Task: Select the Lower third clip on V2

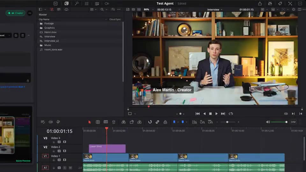Action: click(107, 149)
